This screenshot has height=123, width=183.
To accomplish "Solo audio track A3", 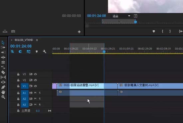I will click(40, 105).
